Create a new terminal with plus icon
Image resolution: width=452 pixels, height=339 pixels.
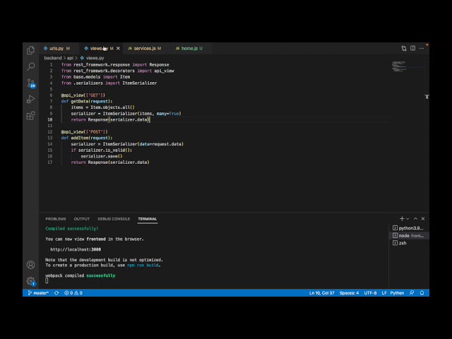[x=402, y=219]
